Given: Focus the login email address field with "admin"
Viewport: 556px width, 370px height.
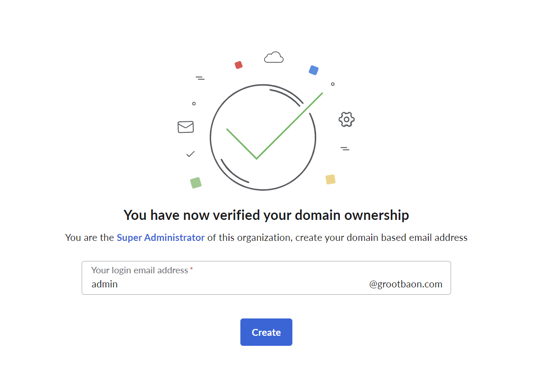Looking at the screenshot, I should (266, 278).
